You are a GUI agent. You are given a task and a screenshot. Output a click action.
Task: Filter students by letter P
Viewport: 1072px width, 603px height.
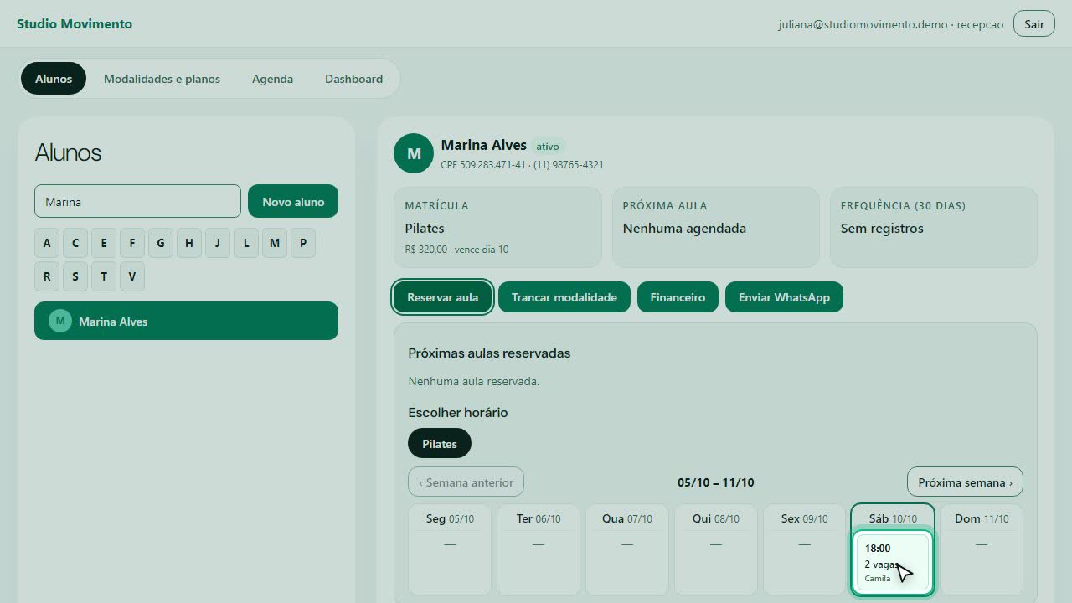(x=303, y=243)
